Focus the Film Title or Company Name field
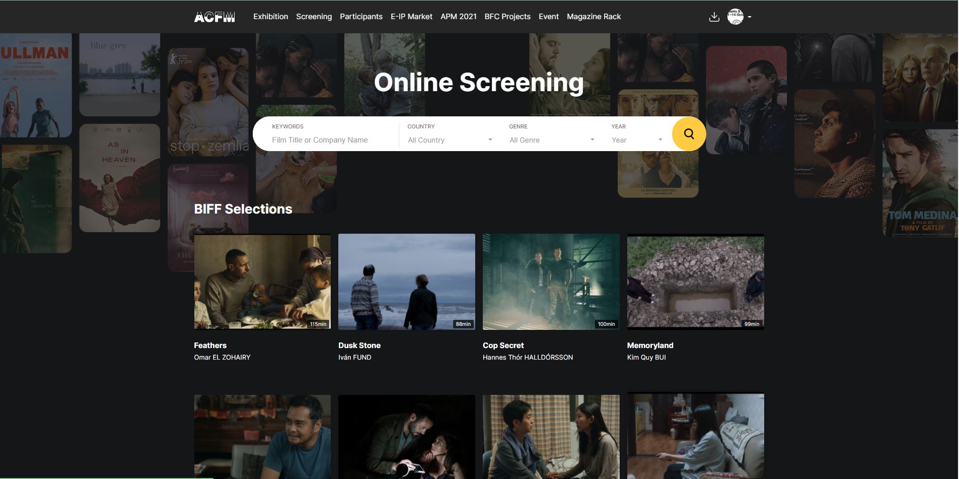The height and width of the screenshot is (479, 959). point(332,140)
